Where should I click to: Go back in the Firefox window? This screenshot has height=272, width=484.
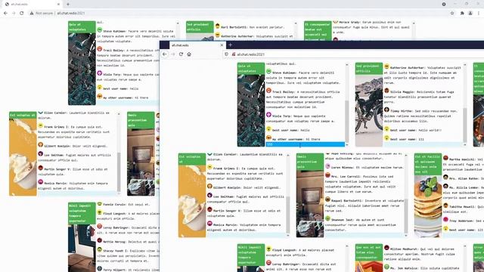[165, 54]
